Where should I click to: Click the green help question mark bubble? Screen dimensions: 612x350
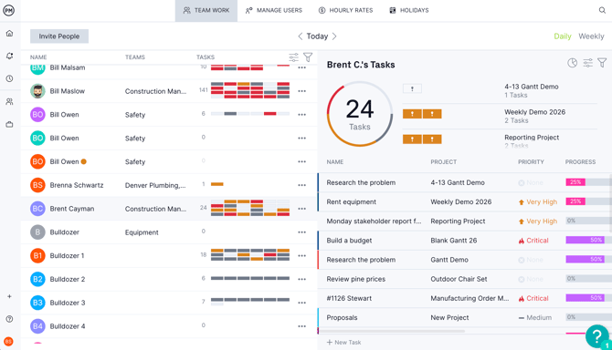click(x=596, y=336)
